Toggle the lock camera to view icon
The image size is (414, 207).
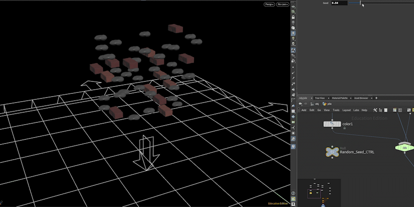[293, 17]
